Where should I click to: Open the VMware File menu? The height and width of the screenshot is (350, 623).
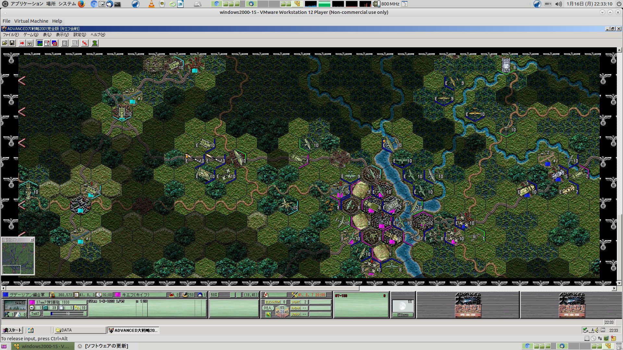point(6,21)
